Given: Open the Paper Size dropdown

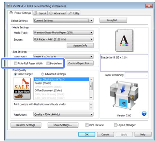Looking at the screenshot, I should [63, 56].
